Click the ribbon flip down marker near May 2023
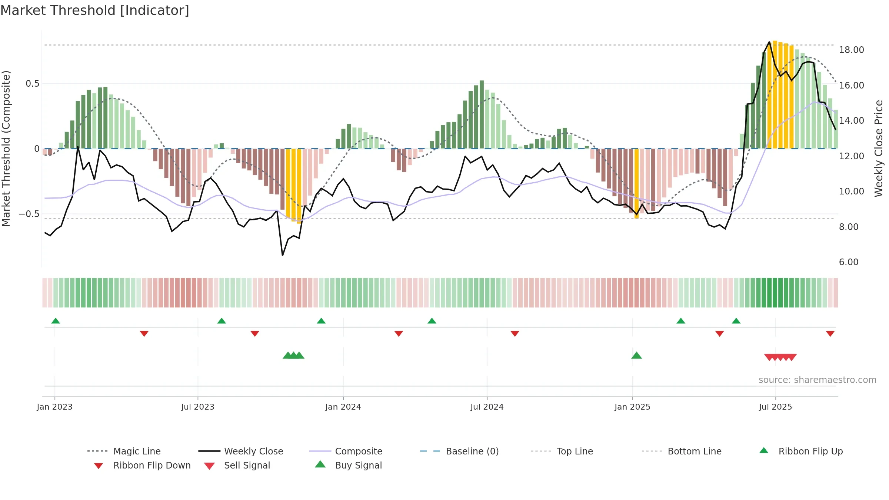The width and height of the screenshot is (889, 500). 144,334
